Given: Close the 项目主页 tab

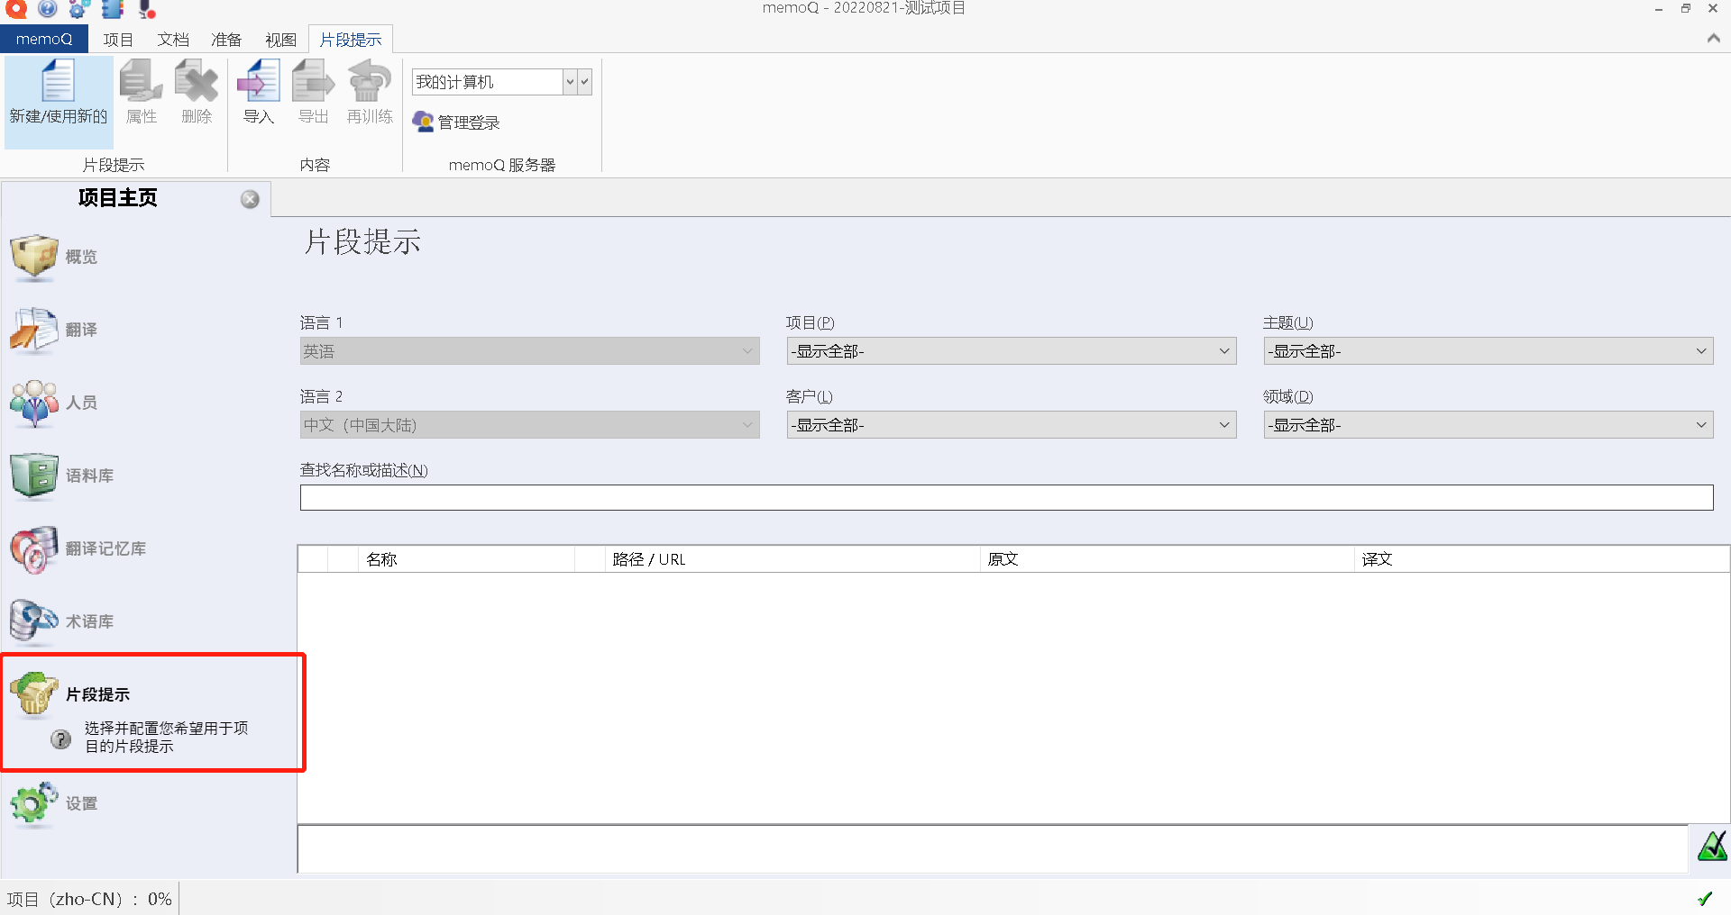Looking at the screenshot, I should click(250, 199).
